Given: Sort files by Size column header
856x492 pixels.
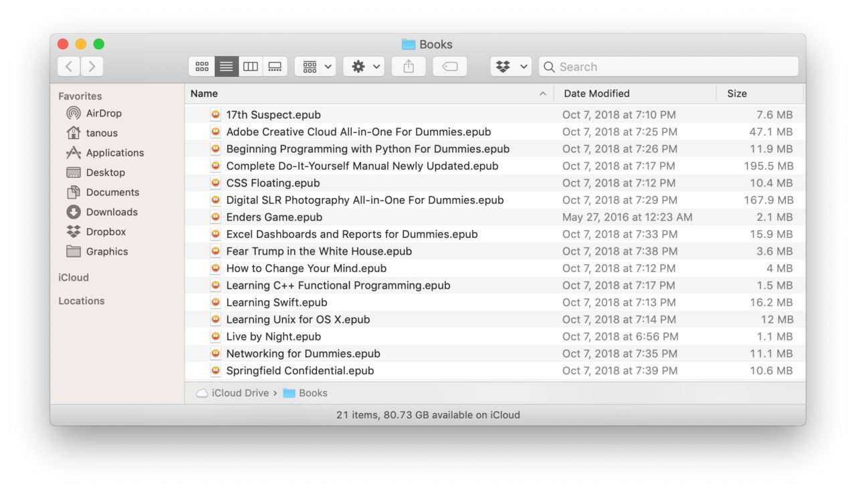Looking at the screenshot, I should tap(736, 94).
